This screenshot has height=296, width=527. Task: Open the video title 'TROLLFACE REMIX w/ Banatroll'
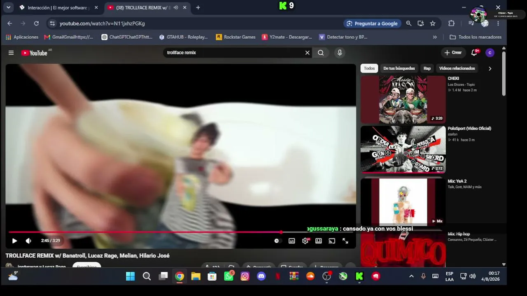coord(87,256)
